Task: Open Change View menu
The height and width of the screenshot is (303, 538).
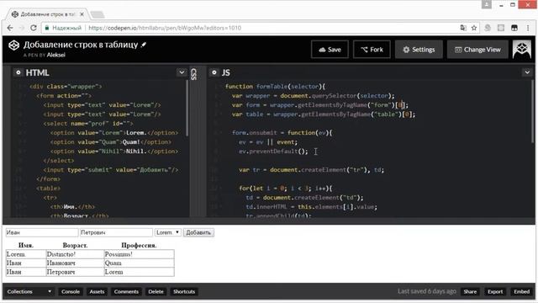Action: (x=477, y=50)
